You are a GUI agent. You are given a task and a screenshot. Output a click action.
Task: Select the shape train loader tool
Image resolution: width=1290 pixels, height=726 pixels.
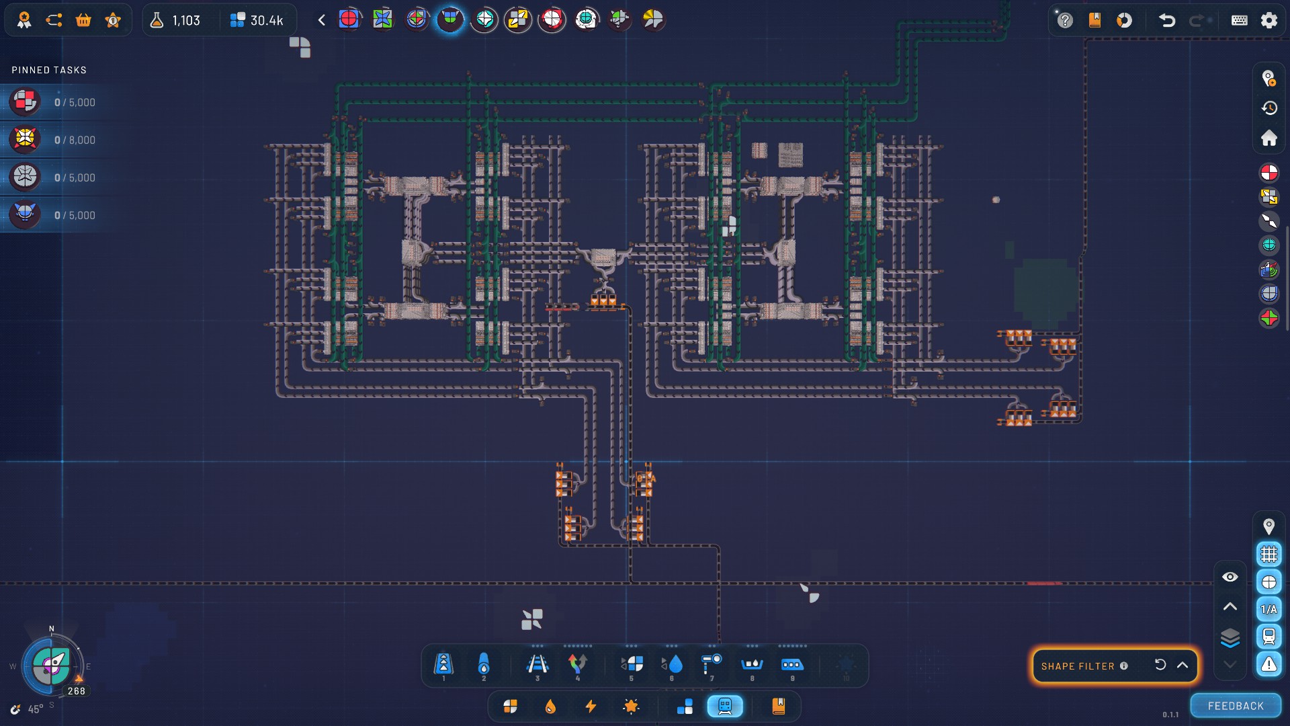tap(631, 665)
